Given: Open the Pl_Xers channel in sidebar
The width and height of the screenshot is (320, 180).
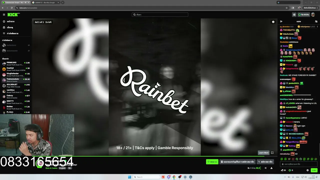Looking at the screenshot, I should pos(16,112).
